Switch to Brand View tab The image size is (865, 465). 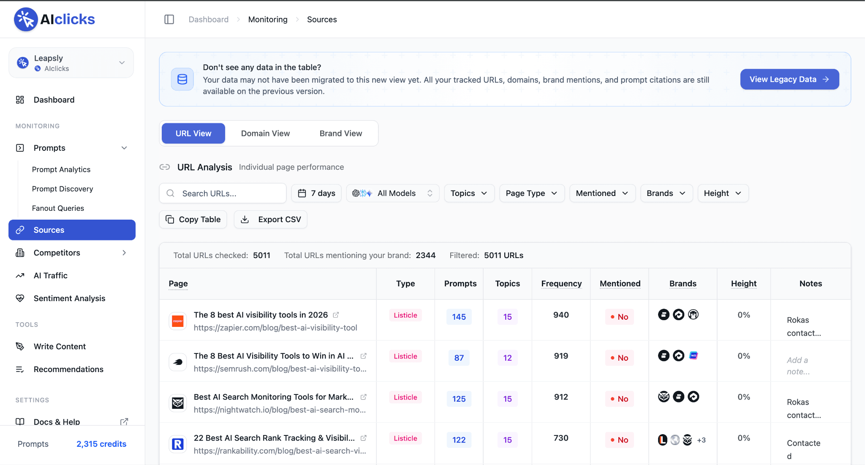(x=340, y=133)
